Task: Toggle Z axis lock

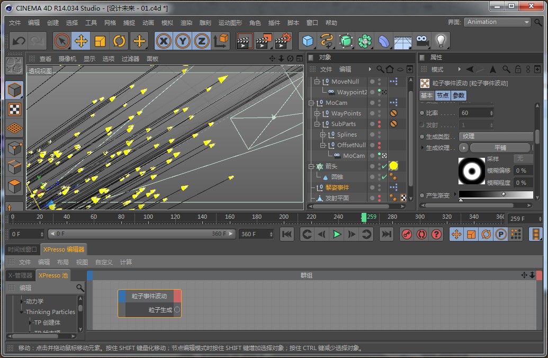Action: (202, 41)
